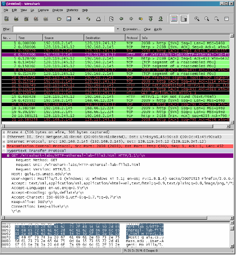Apply the display filter
The height and width of the screenshot is (255, 236).
[158, 29]
